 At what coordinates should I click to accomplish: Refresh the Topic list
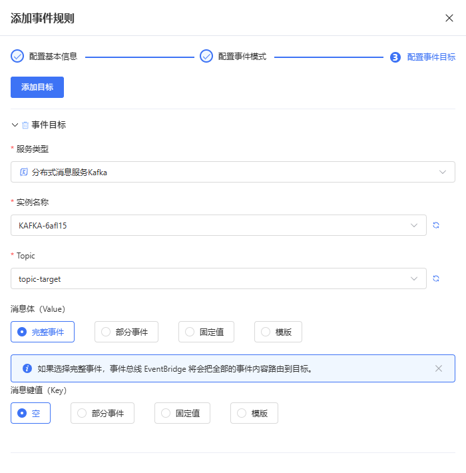pos(436,278)
